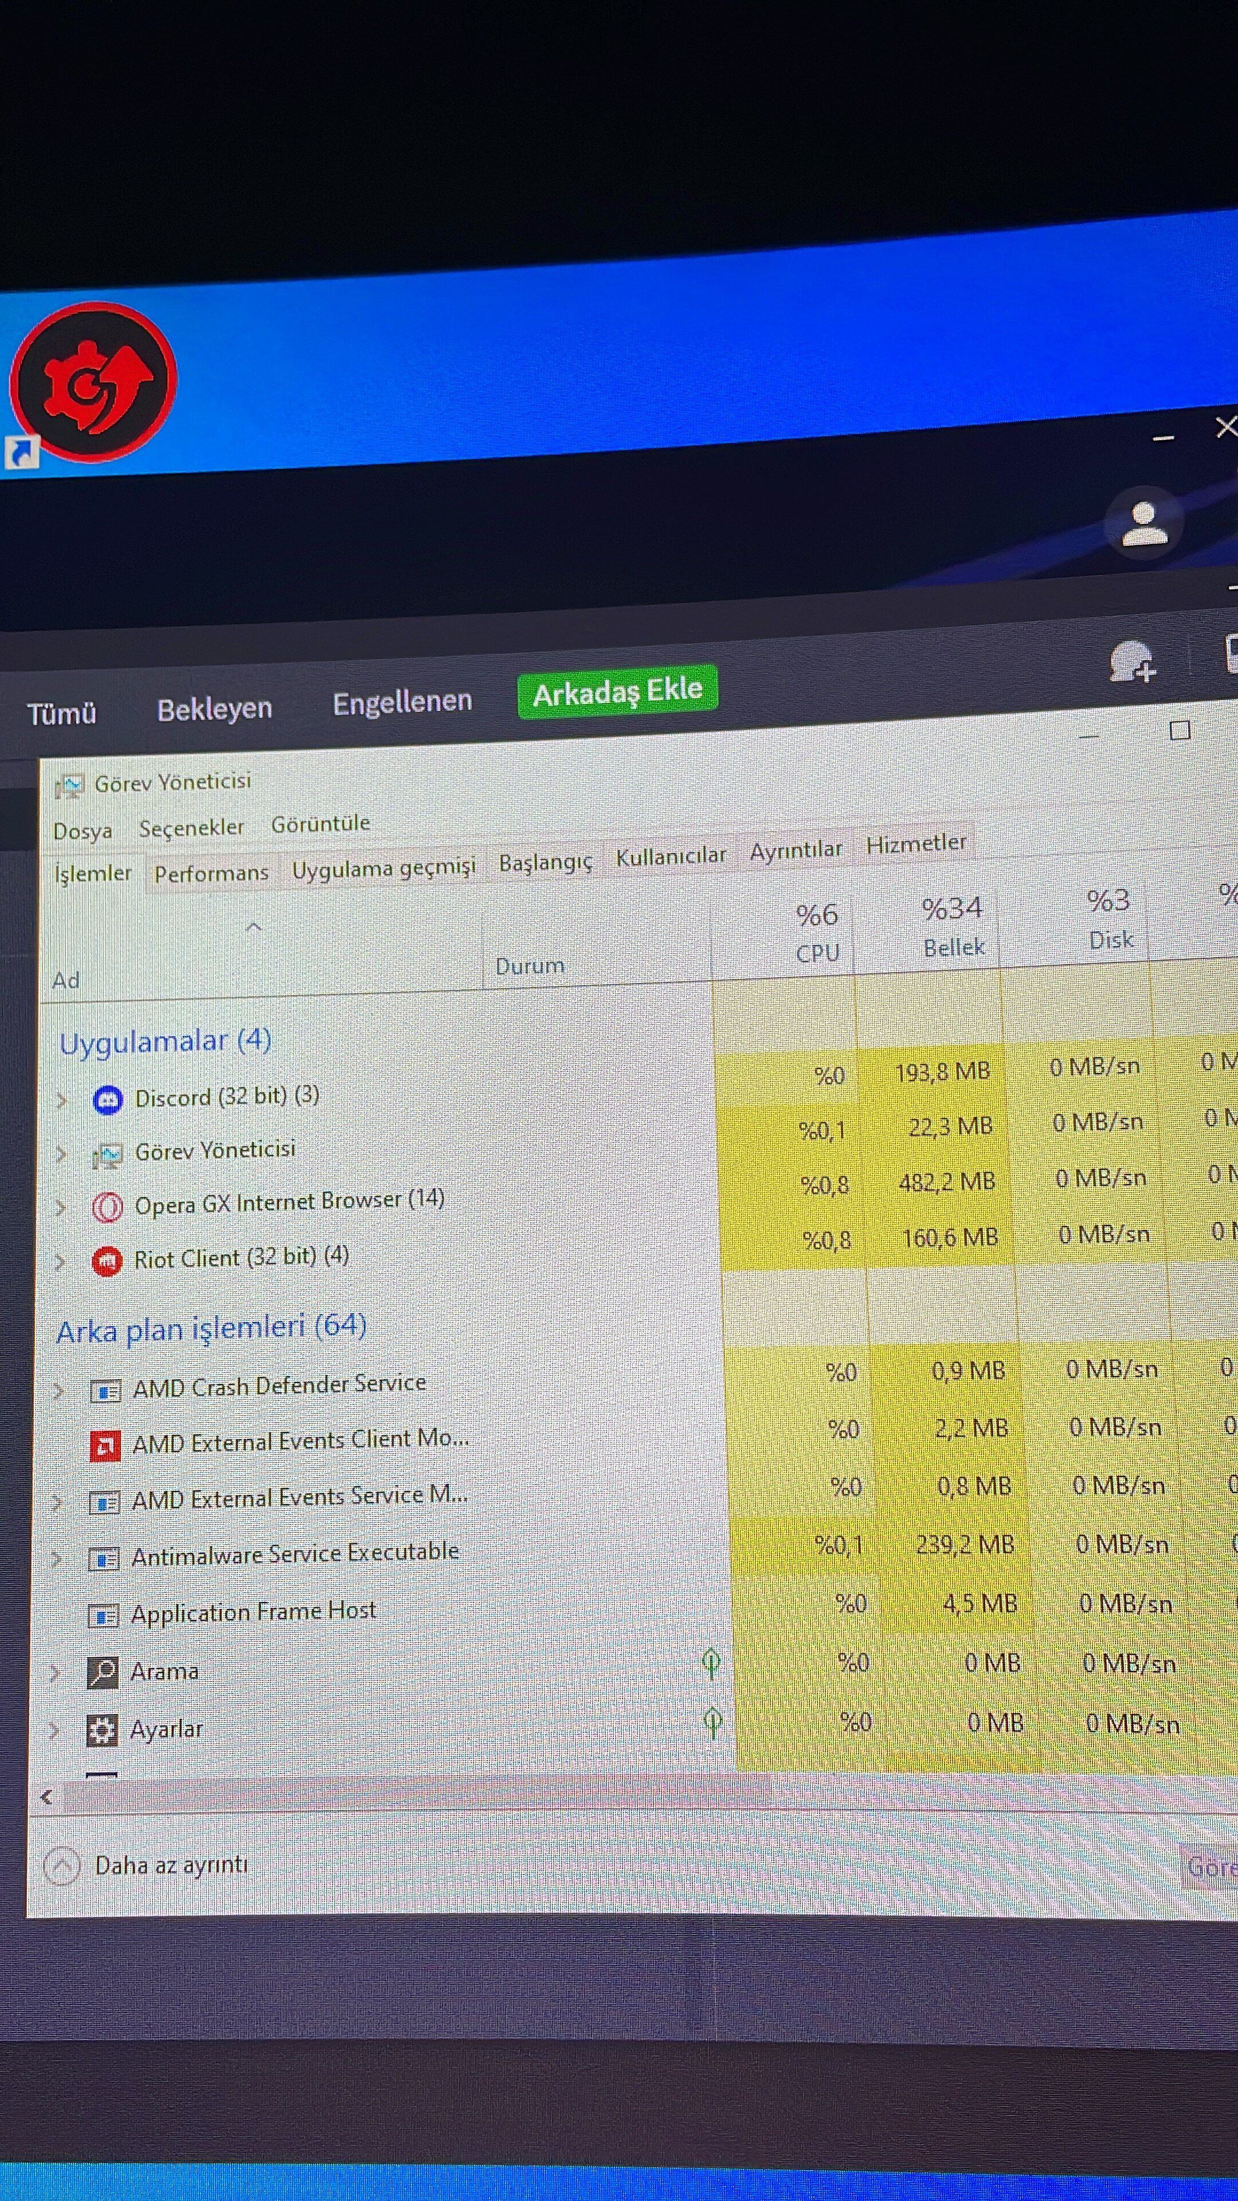Click the green leaf icon on Arama row

(711, 1663)
